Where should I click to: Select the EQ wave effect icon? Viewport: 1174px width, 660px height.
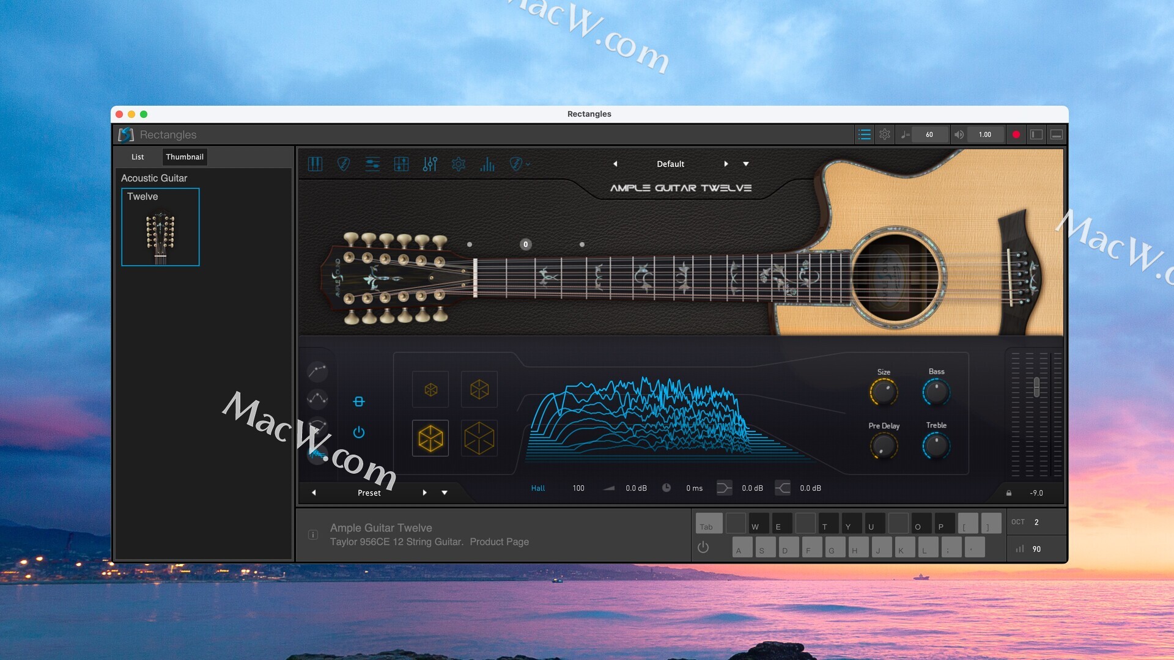tap(317, 399)
